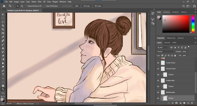
Task: Click the Share icon at top right
Action: 194,6
